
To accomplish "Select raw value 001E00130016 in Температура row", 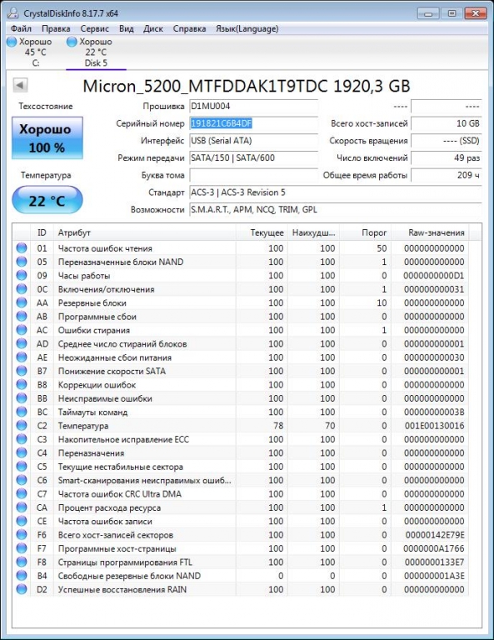I will 435,426.
